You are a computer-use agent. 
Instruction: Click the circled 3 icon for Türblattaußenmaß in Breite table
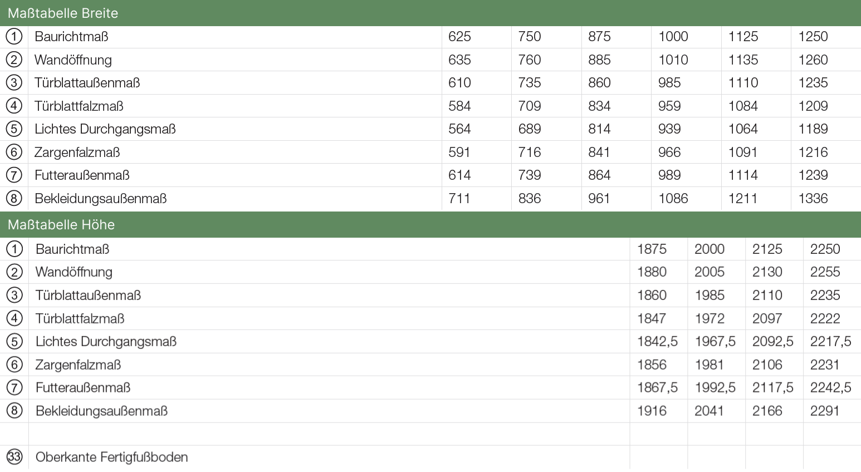pos(14,83)
